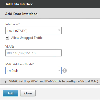
Task: Click the 100-110,142,151-155 placeholder text
Action: tap(22, 53)
